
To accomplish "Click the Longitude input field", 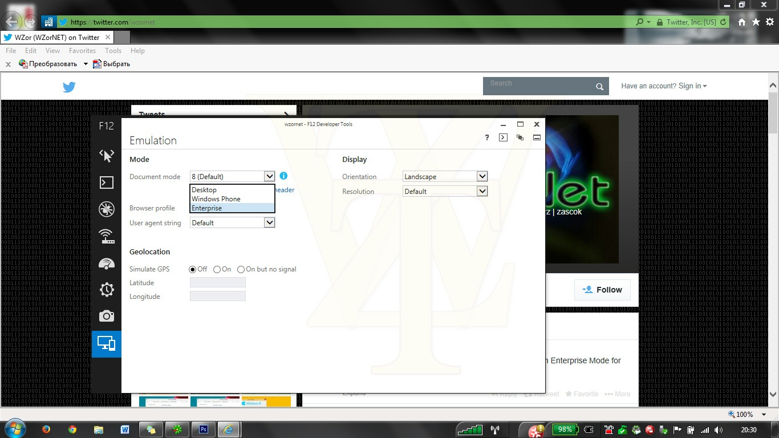I will [x=218, y=296].
